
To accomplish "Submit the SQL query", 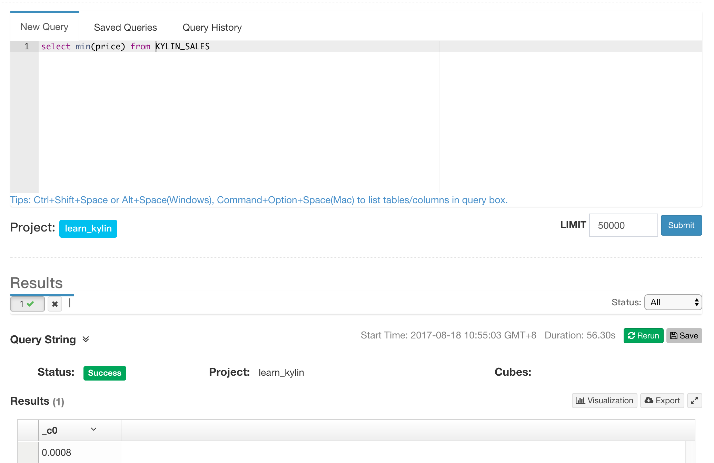I will [x=681, y=225].
